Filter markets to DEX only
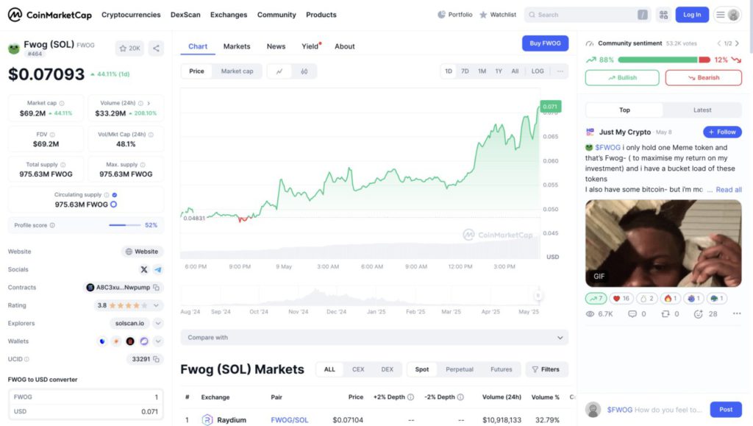753x426 pixels. coord(387,369)
